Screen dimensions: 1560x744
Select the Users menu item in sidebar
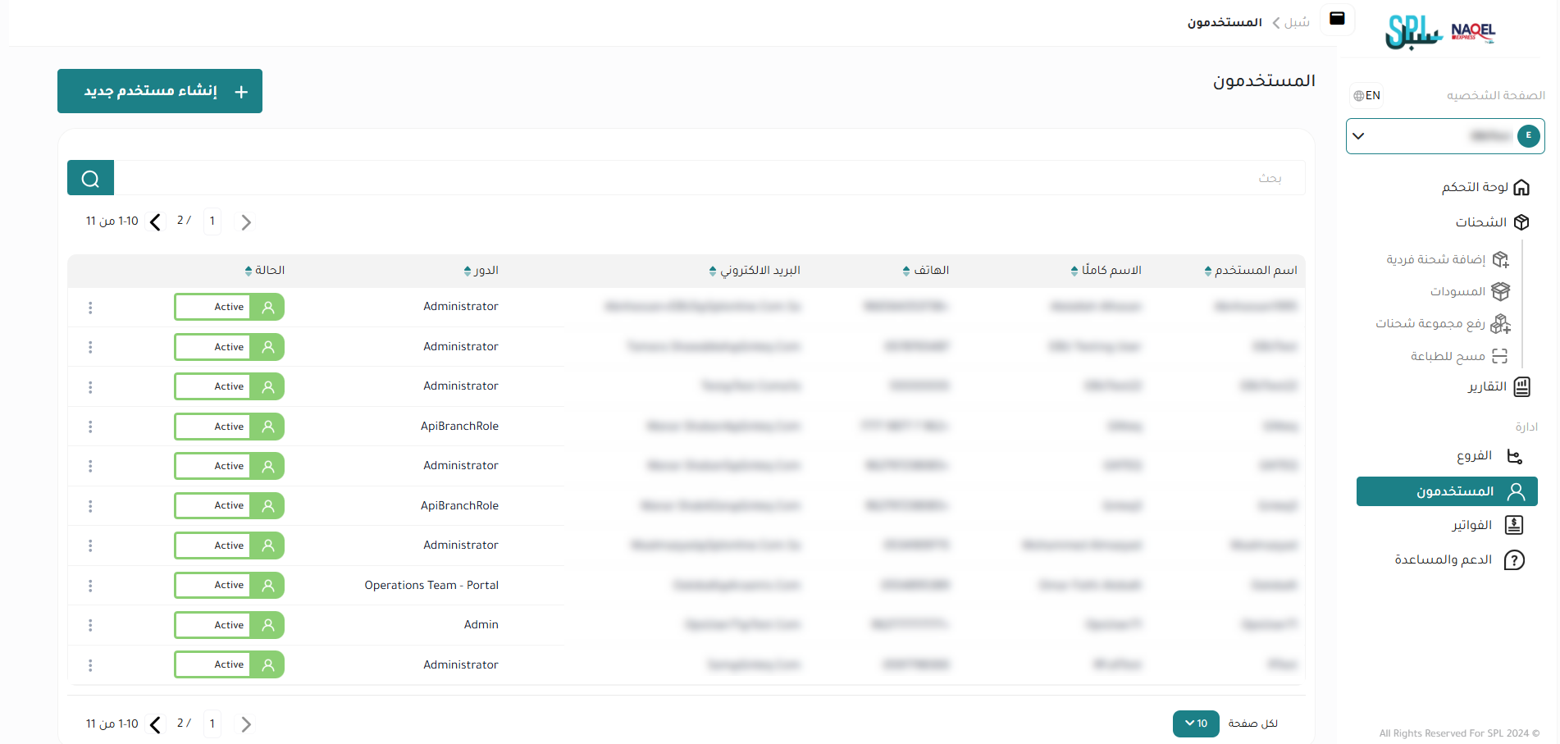[1446, 491]
